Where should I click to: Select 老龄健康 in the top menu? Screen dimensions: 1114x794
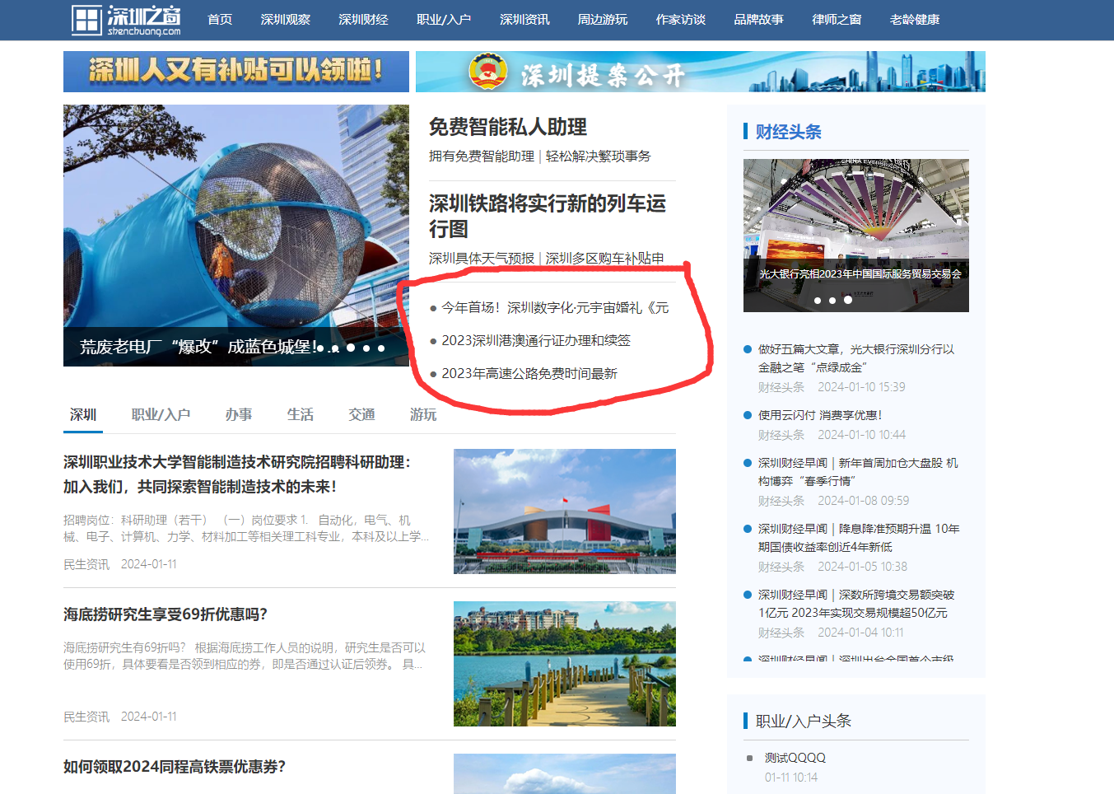click(915, 20)
